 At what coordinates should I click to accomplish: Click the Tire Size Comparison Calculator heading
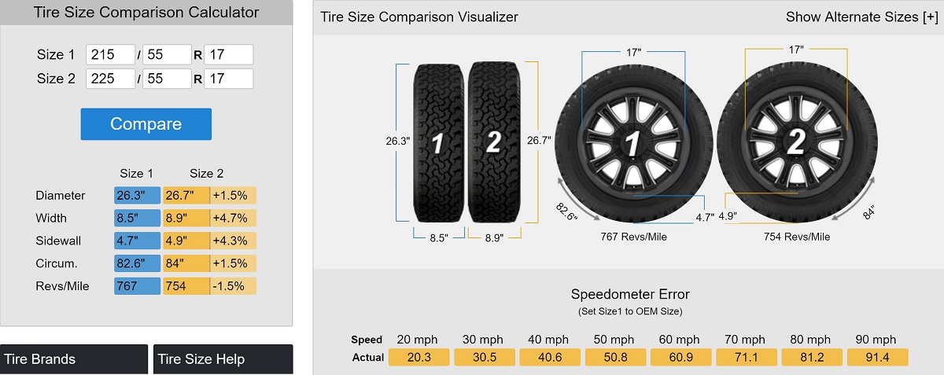[x=146, y=13]
